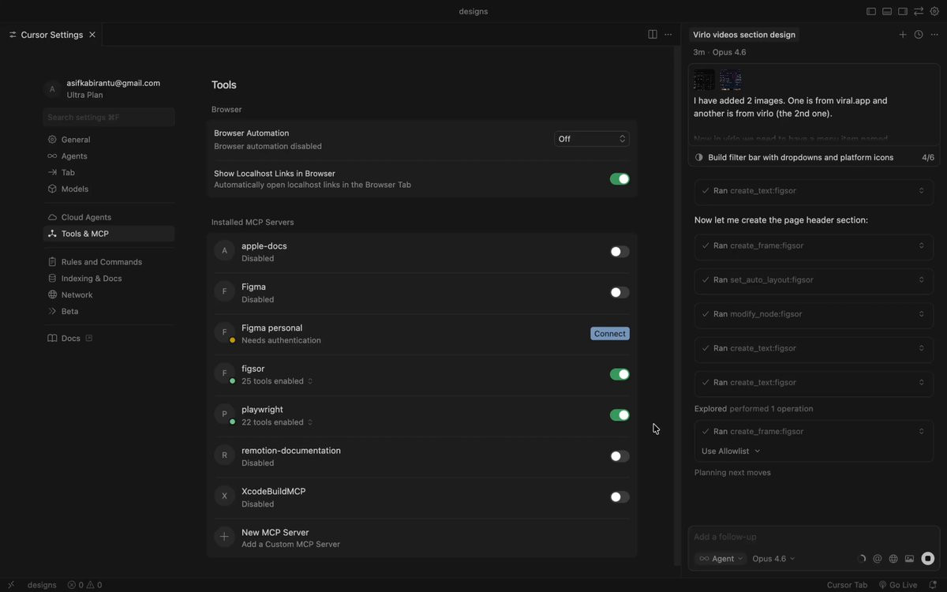Click the swap arrows icon in the title bar

coord(919,12)
